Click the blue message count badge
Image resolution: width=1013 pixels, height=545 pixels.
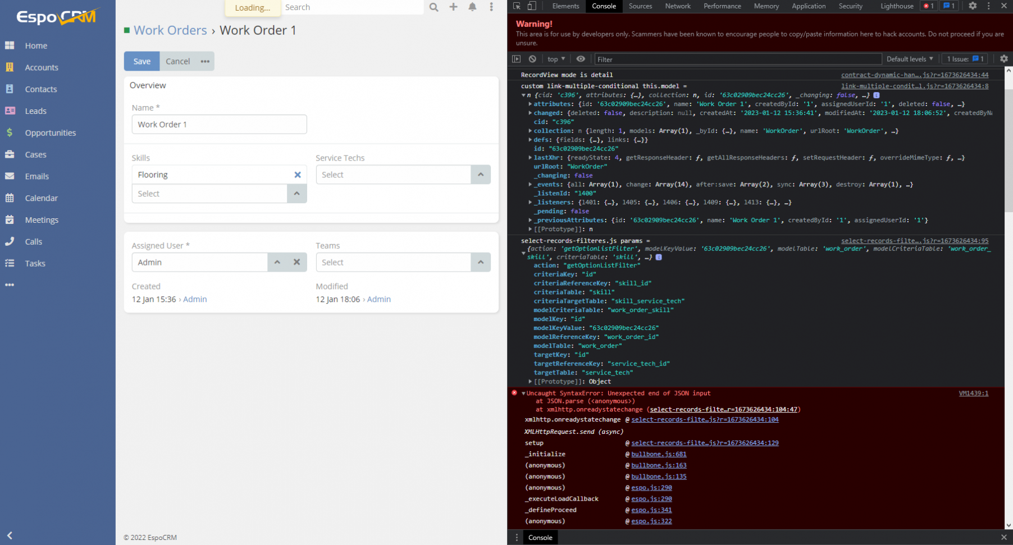950,6
